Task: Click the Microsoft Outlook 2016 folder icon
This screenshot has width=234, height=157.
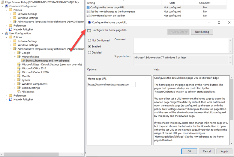Action: coord(19,72)
